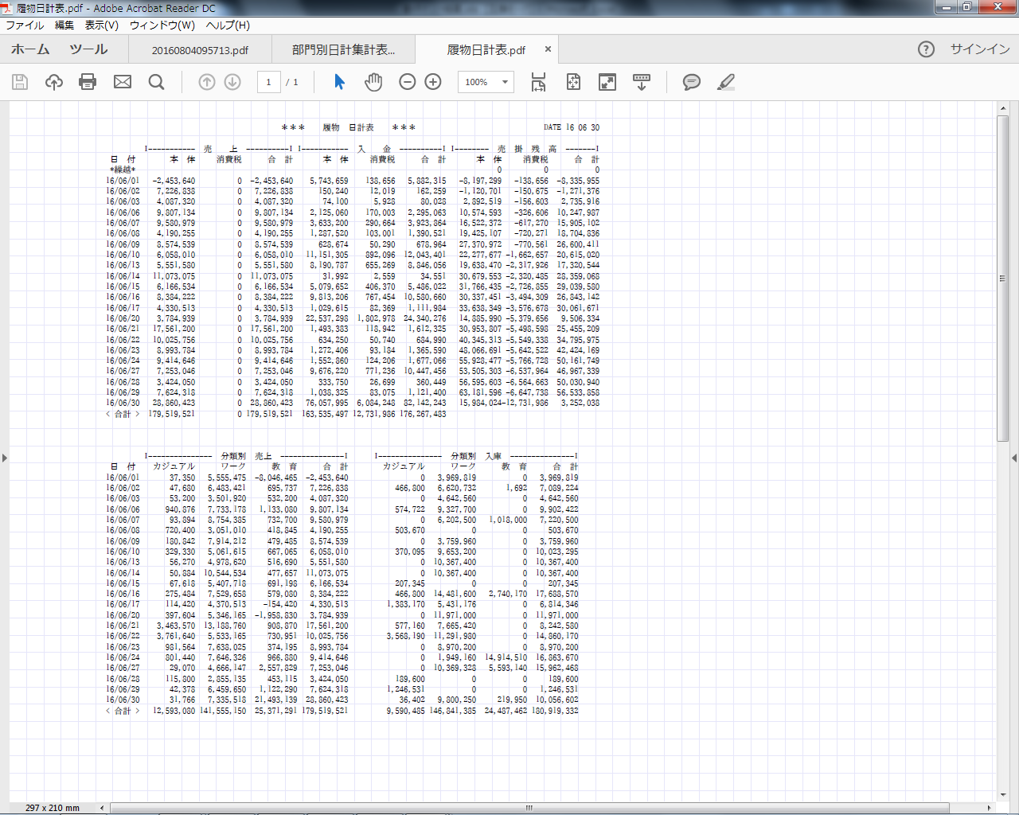Zoom in with the plus icon
The image size is (1019, 815).
[433, 82]
